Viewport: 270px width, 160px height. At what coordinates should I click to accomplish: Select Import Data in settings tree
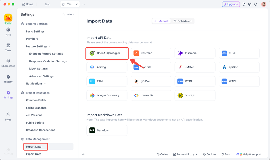[48, 147]
